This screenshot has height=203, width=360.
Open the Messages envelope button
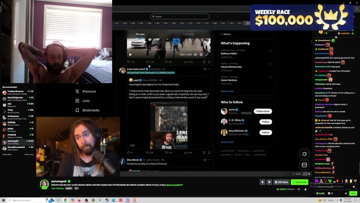coord(304,165)
